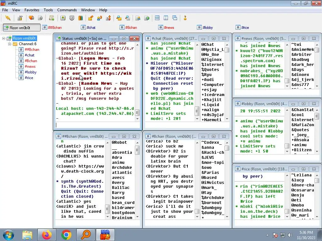Image resolution: width=322 pixels, height=241 pixels.
Task: Open the File Explorer taskbar icon
Action: (x=27, y=235)
